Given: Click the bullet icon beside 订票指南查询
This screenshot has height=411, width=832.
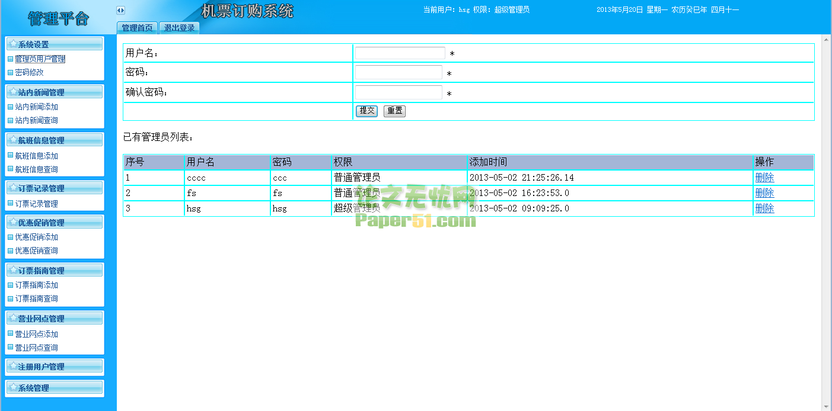Looking at the screenshot, I should [10, 298].
